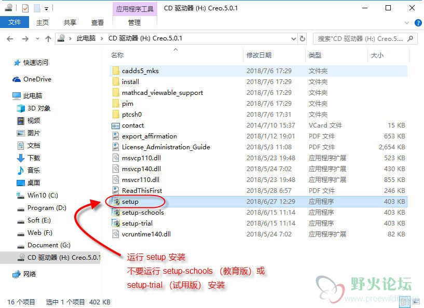Click the setup-trial application icon
Image resolution: width=424 pixels, height=308 pixels.
(x=116, y=223)
